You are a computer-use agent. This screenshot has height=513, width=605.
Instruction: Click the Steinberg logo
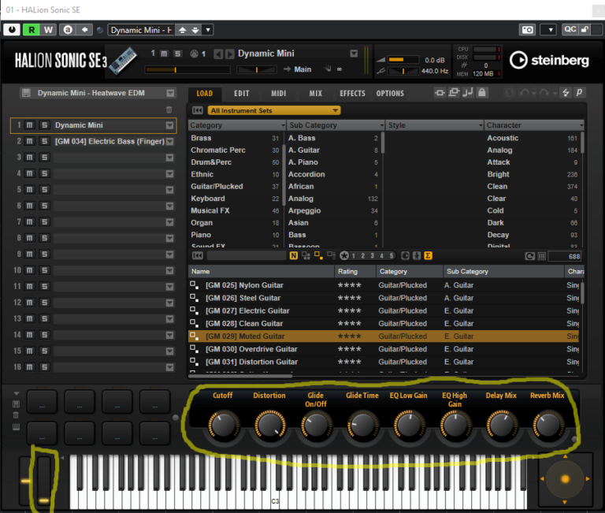pos(549,61)
